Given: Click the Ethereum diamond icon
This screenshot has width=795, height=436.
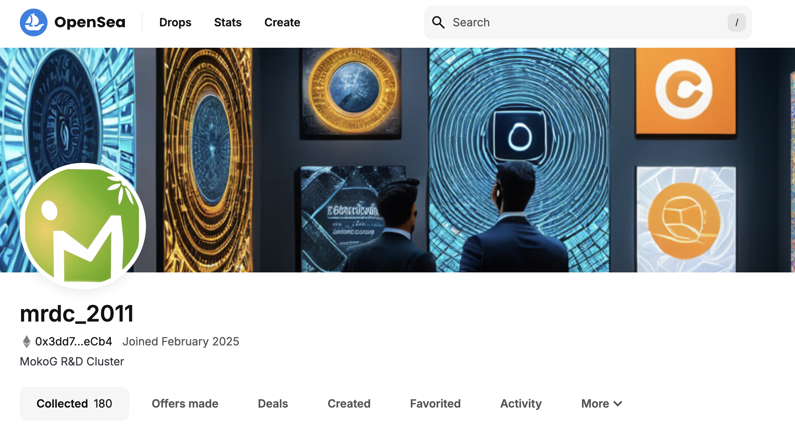Looking at the screenshot, I should click(27, 342).
